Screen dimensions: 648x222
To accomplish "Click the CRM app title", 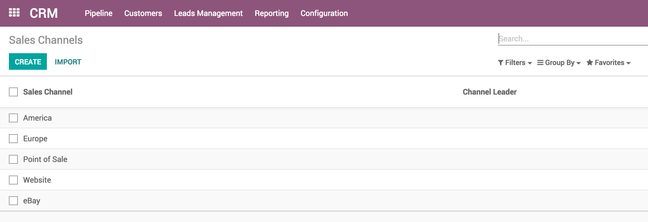I will [x=44, y=13].
